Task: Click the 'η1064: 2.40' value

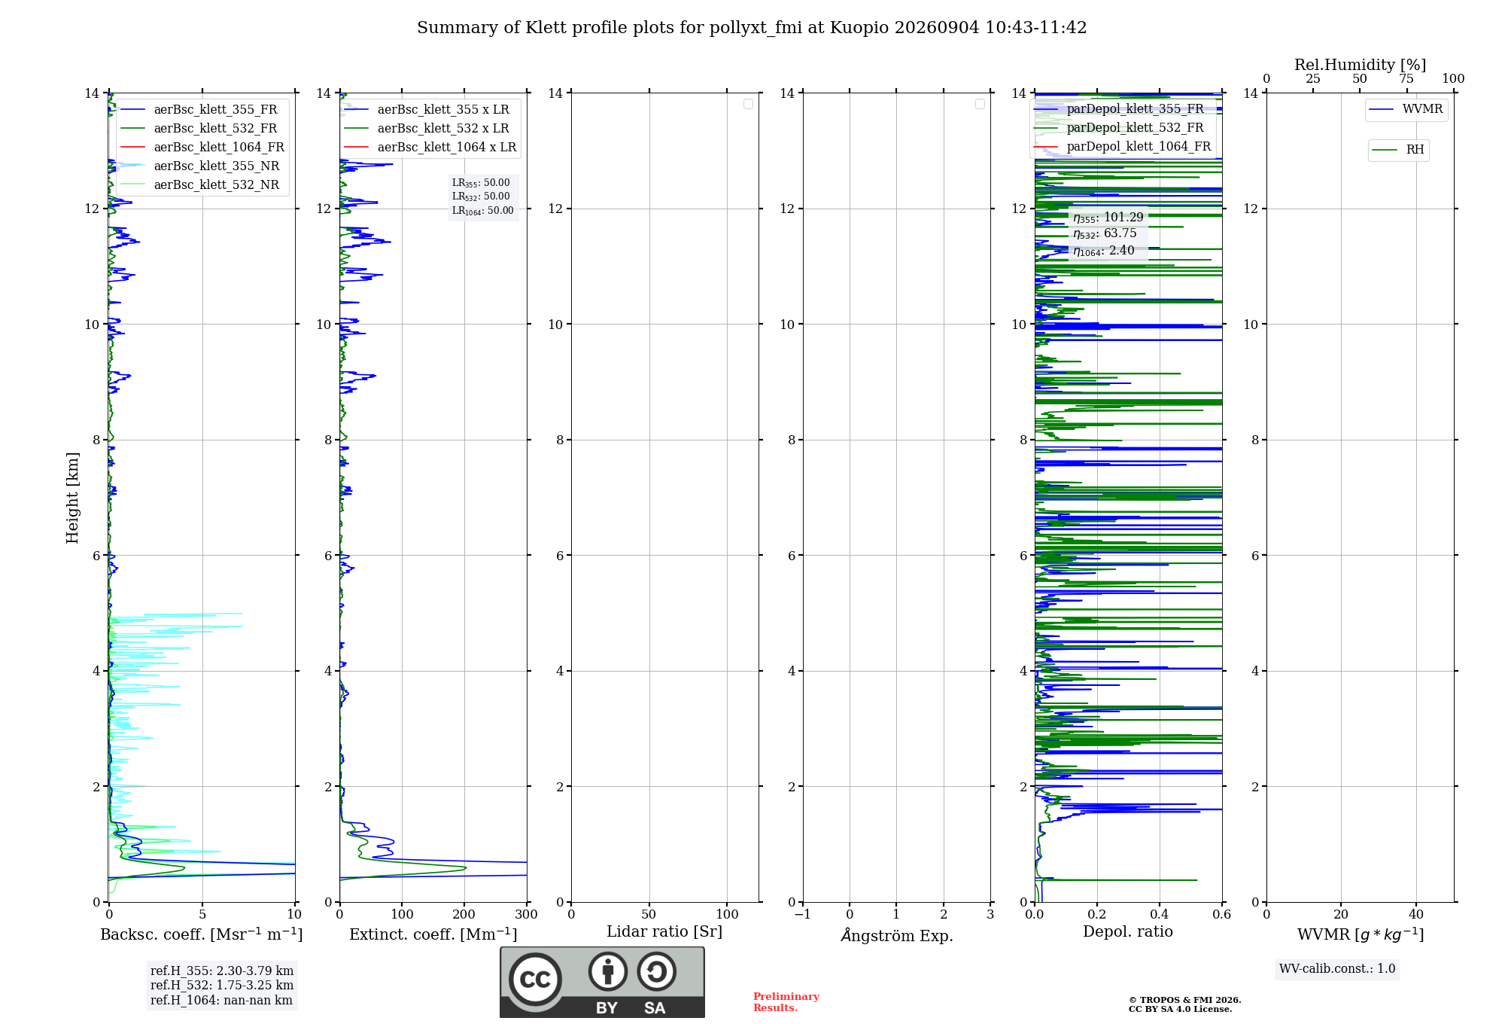Action: (1104, 251)
